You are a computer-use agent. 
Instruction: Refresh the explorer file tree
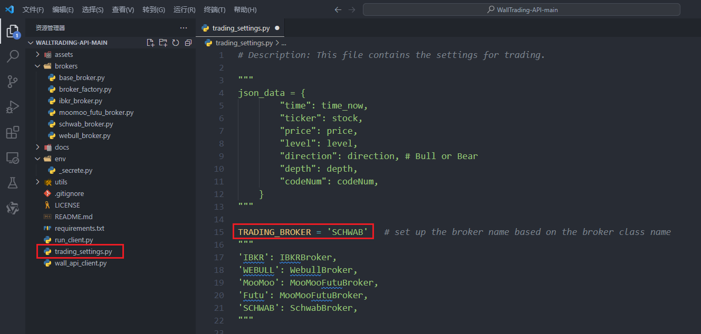176,43
